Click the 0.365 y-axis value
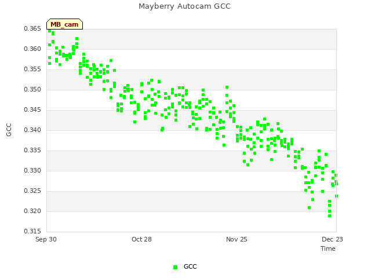371x278 pixels. coord(32,28)
